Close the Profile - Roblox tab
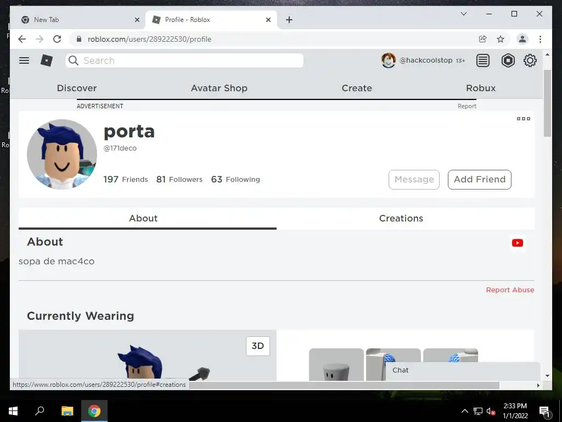The image size is (562, 422). coord(268,20)
